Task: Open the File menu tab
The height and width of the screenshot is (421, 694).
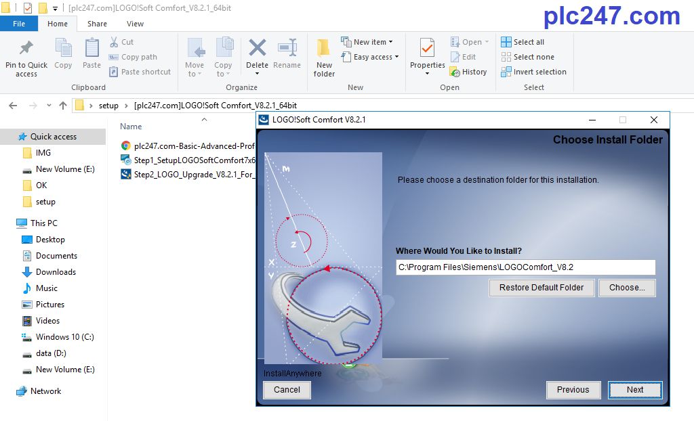Action: (19, 24)
